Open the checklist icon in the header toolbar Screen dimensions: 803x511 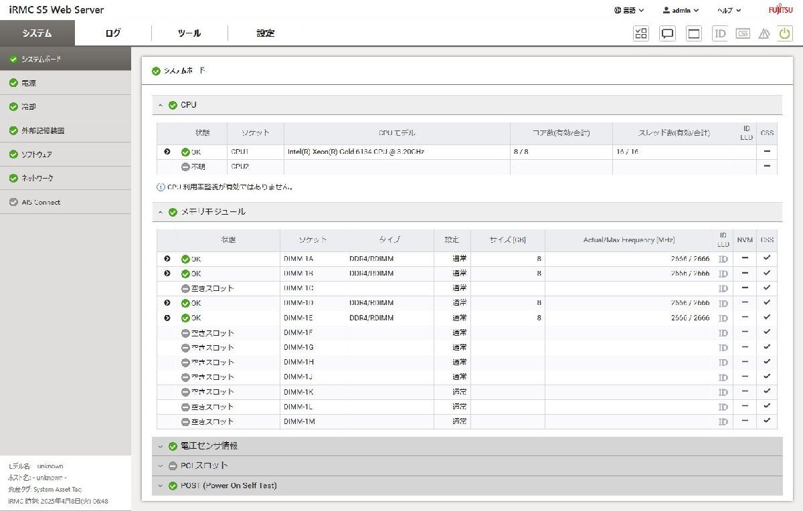pos(641,33)
